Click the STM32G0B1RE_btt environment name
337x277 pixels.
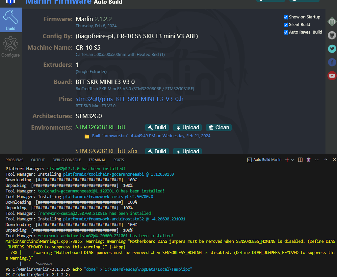[x=100, y=127]
